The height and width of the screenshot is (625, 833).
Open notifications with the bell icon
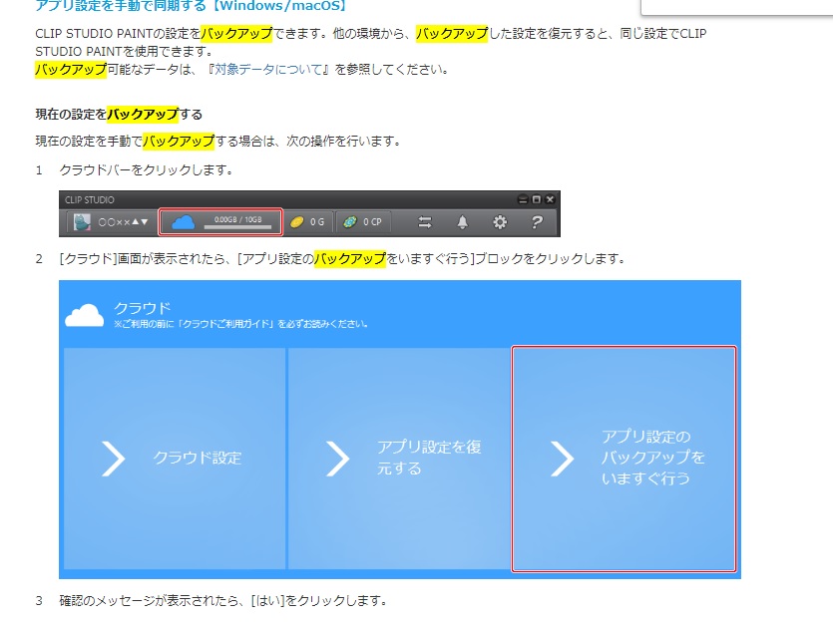(463, 222)
